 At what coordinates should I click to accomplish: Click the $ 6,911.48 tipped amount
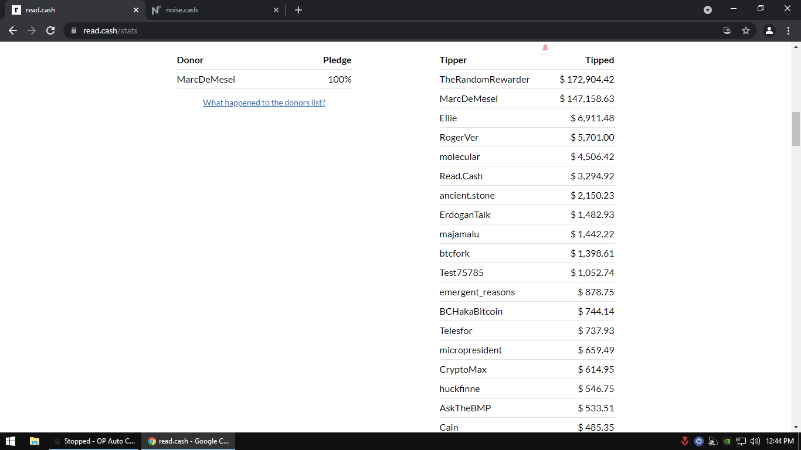pos(592,118)
